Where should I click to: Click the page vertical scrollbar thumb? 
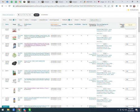[x=139, y=25]
